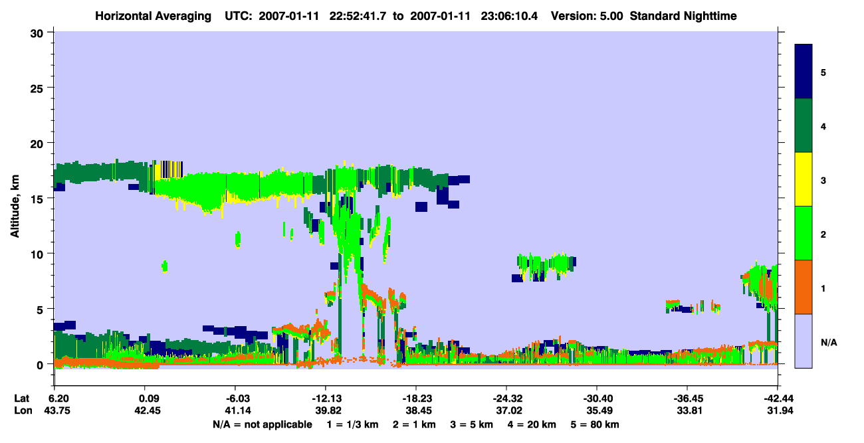Click legend text '2 = 1 km'
Image resolution: width=864 pixels, height=443 pixels.
pyautogui.click(x=414, y=424)
